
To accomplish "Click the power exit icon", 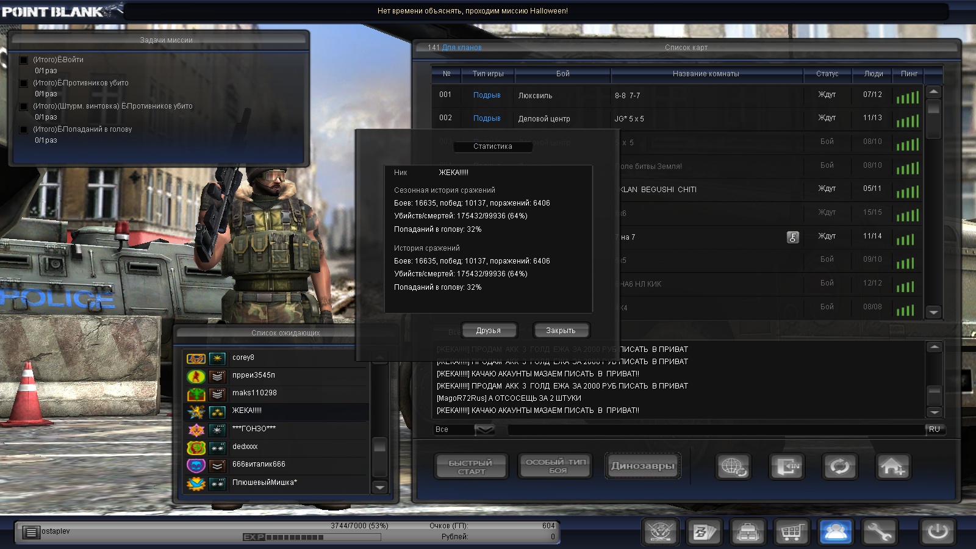I will click(x=937, y=533).
